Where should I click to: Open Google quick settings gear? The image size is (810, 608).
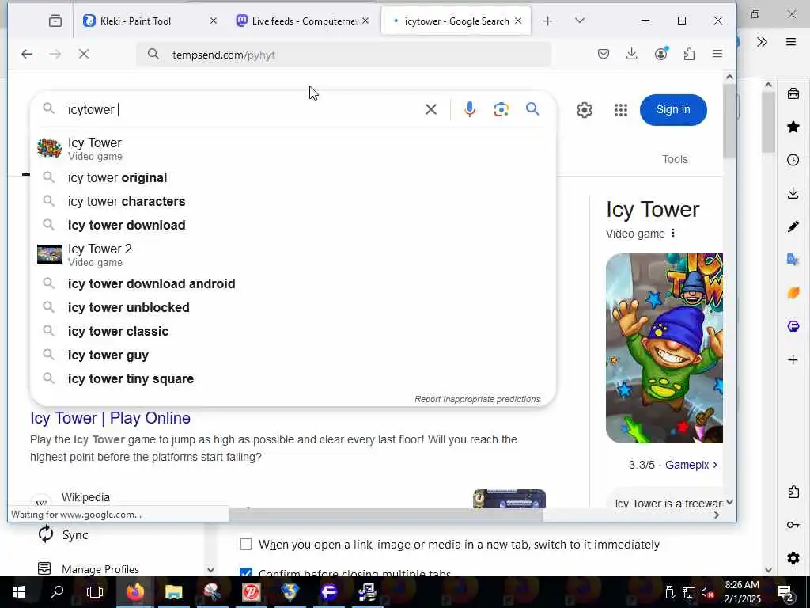[585, 109]
